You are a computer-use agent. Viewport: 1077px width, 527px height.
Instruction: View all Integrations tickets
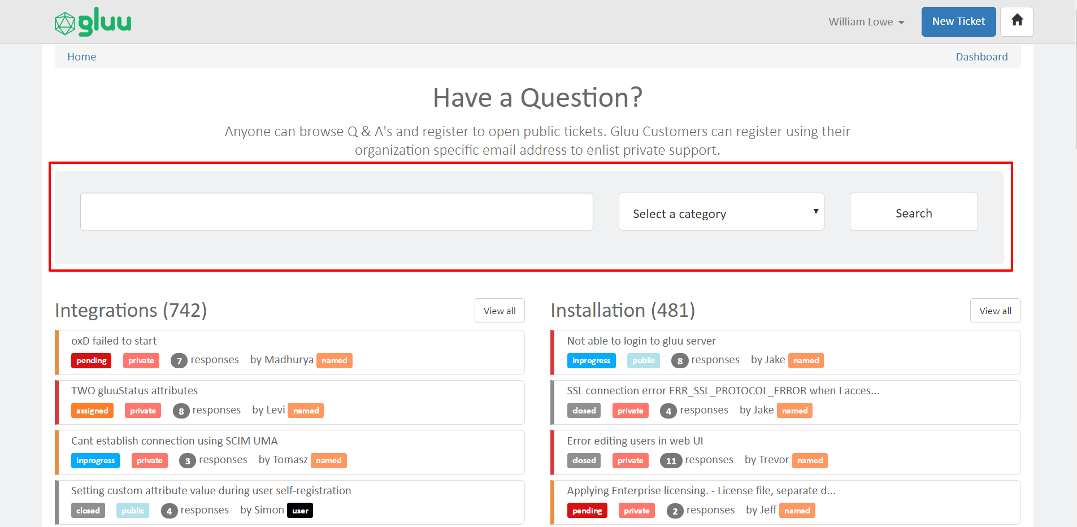[500, 311]
